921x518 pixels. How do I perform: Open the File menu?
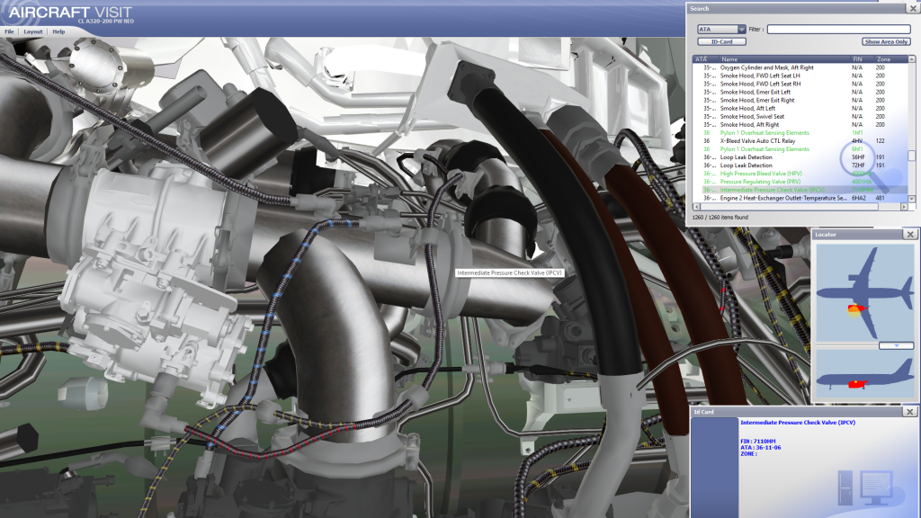(9, 31)
